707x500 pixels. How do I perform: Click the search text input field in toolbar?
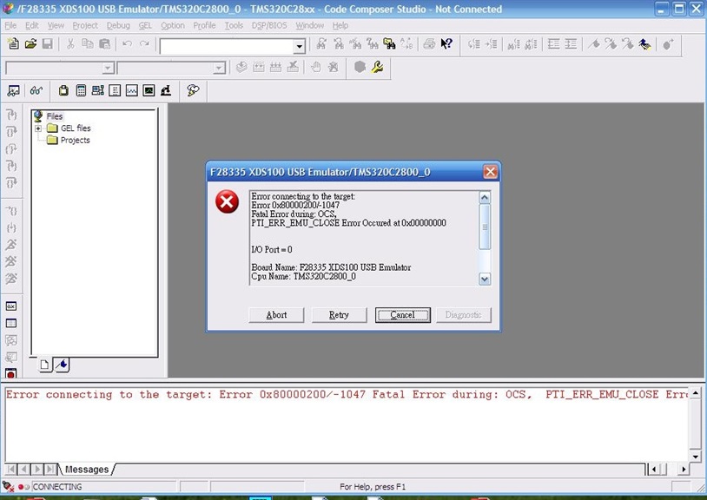tap(228, 46)
